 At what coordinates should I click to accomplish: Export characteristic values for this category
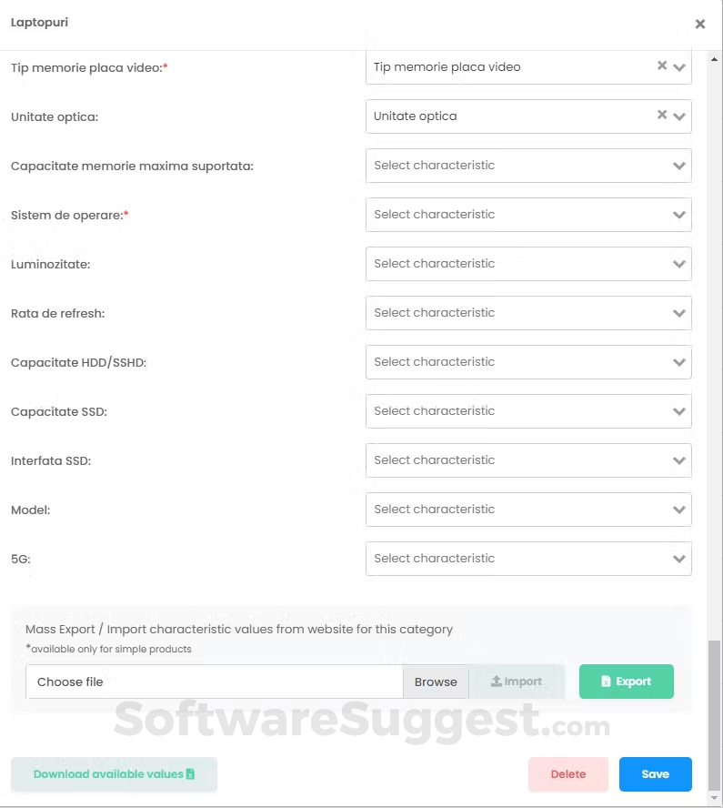point(627,682)
